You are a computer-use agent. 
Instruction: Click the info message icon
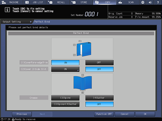pyautogui.click(x=7, y=10)
